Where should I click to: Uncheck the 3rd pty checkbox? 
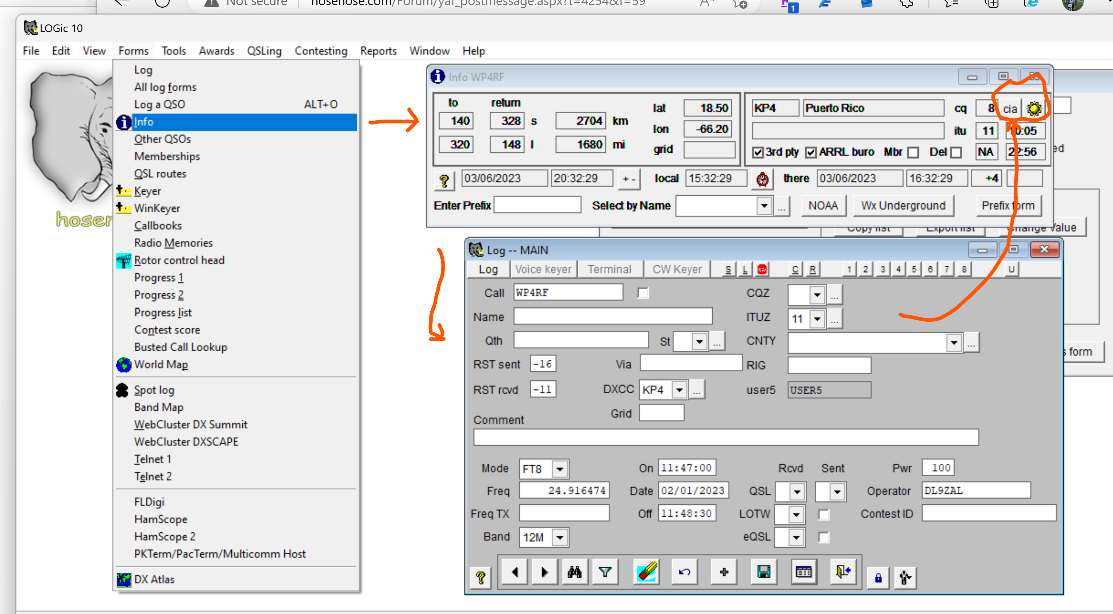pyautogui.click(x=758, y=153)
